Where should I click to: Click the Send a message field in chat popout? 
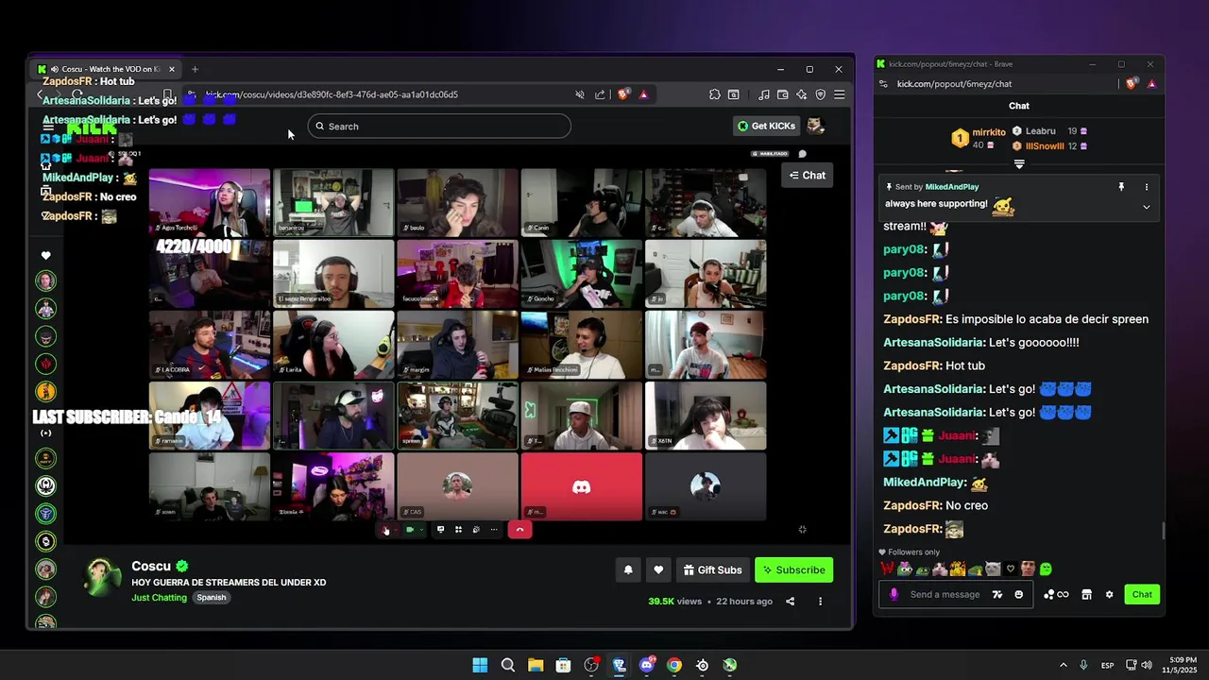point(945,594)
